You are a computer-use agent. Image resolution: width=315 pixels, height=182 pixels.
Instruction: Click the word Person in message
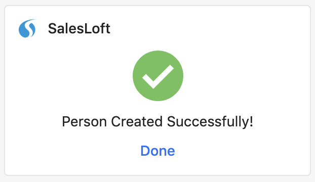click(x=84, y=122)
